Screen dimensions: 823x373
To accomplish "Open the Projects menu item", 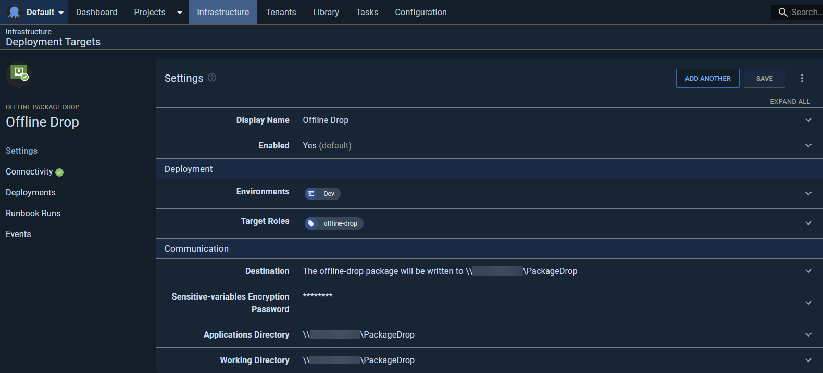I will 149,12.
